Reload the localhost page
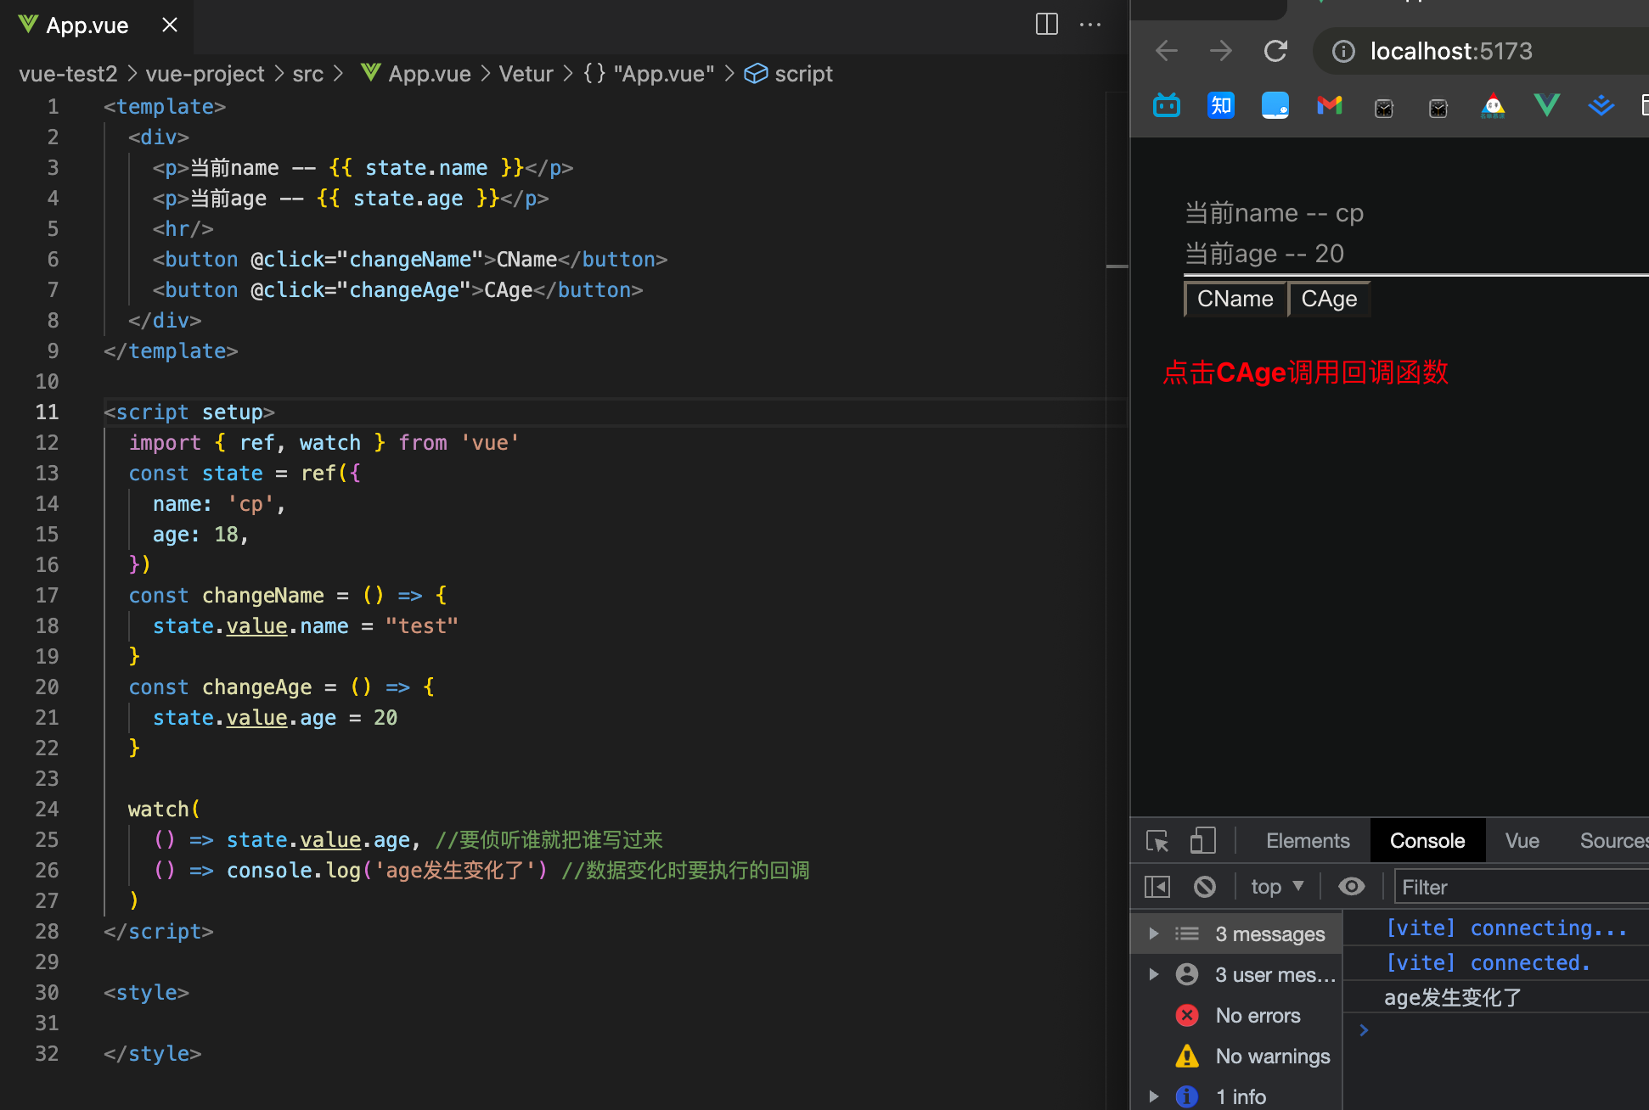Screen dimensions: 1649x1110 pos(1275,51)
